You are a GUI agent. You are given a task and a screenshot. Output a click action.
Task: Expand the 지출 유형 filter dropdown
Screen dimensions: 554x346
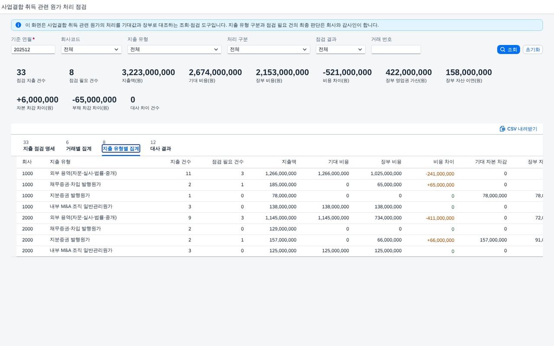coord(174,49)
